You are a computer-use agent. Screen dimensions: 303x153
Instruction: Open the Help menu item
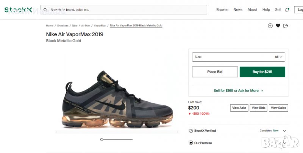pos(266,10)
